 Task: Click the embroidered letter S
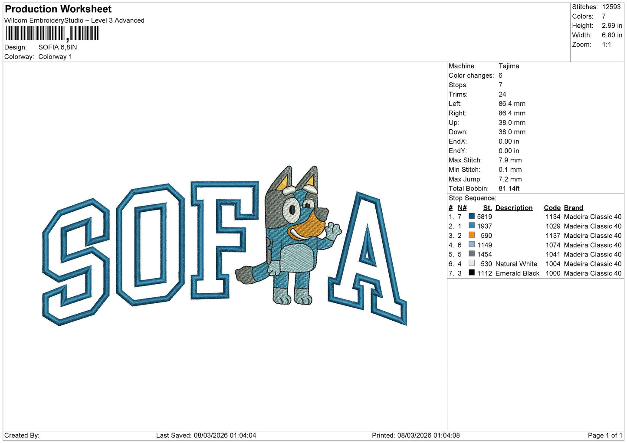click(x=76, y=262)
